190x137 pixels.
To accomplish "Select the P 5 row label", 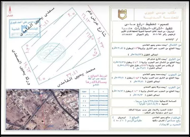I will click(84, 115).
